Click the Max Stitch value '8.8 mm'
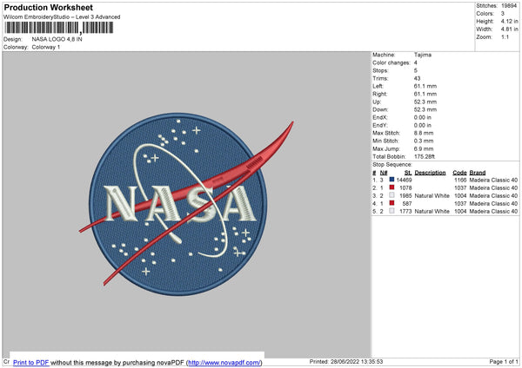522x368 pixels. 424,133
